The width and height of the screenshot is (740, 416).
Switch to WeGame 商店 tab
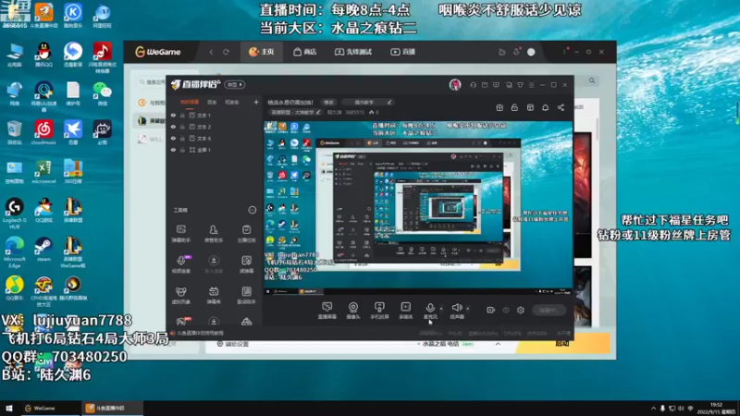tap(305, 52)
